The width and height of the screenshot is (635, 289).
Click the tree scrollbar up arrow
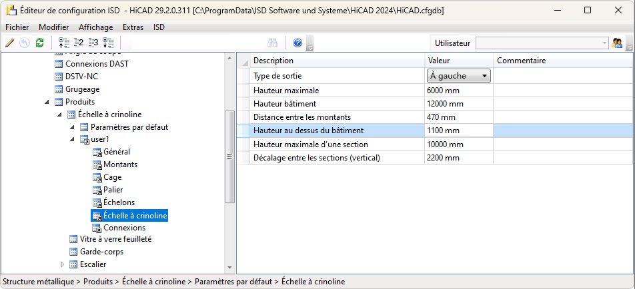(x=229, y=58)
